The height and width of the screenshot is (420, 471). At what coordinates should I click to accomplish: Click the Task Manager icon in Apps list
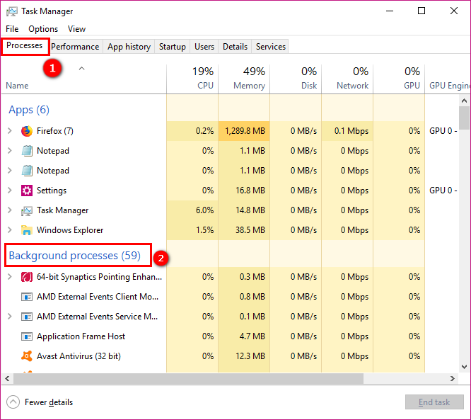coord(27,210)
